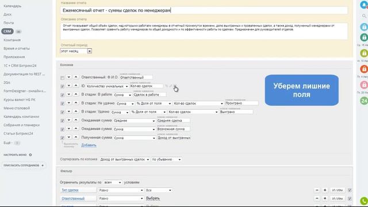Delete the ID column with X icon
The height and width of the screenshot is (207, 368).
click(175, 86)
